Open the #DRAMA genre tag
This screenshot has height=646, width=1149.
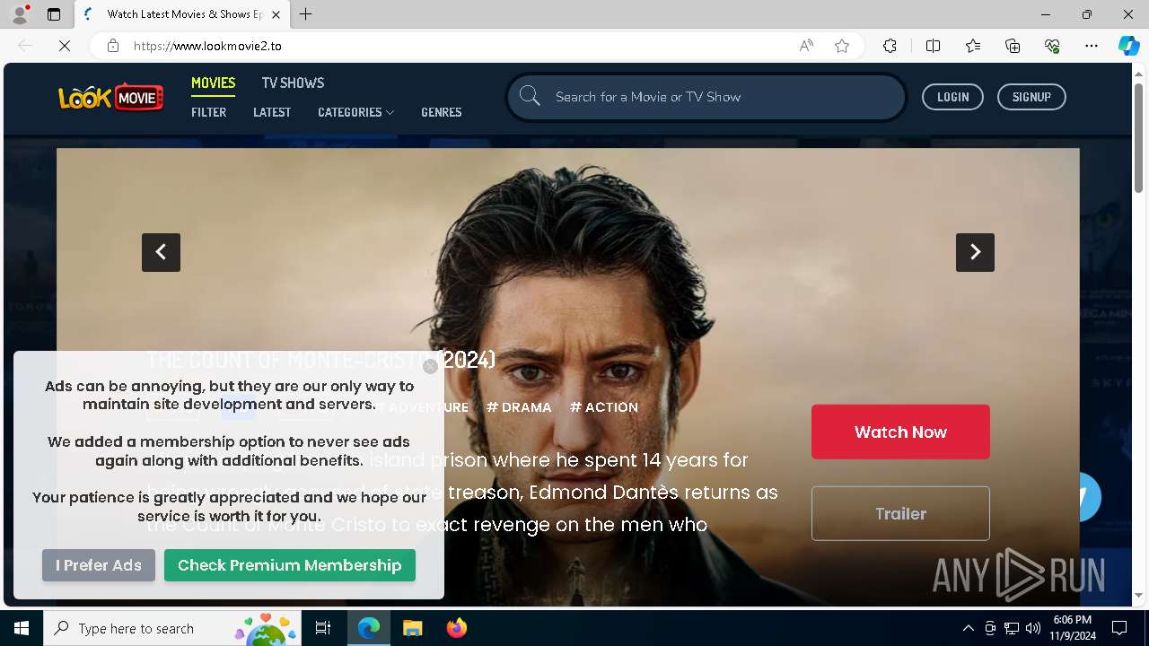[519, 407]
